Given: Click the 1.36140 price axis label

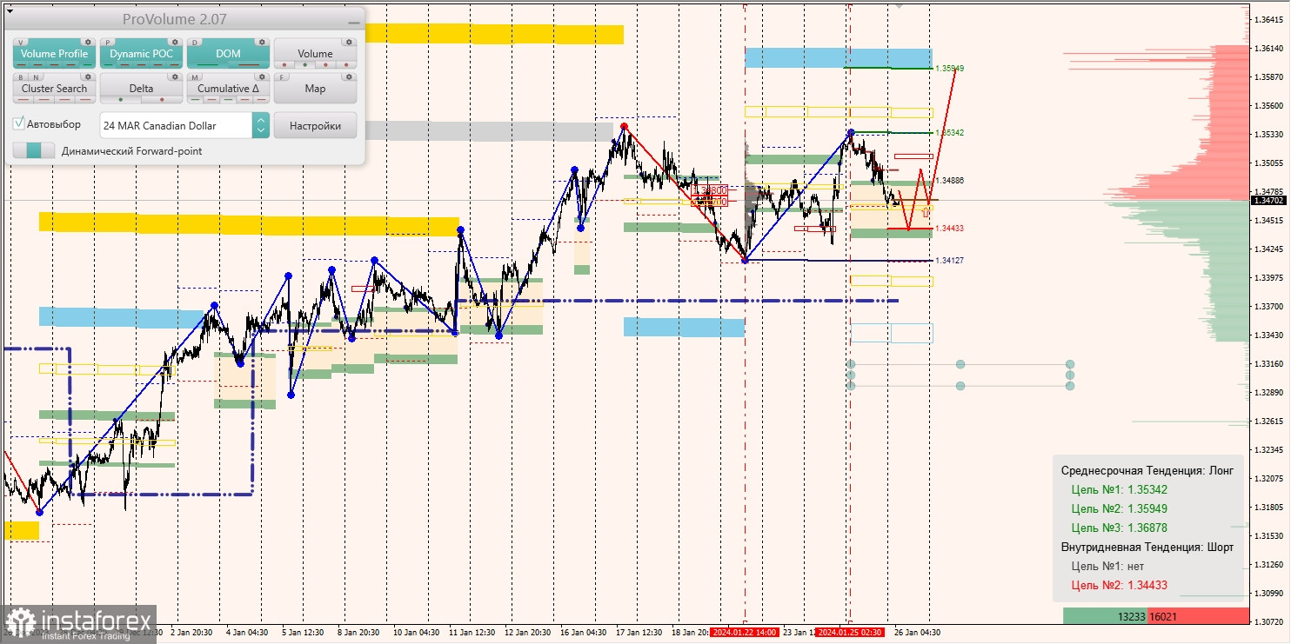Looking at the screenshot, I should [1271, 49].
